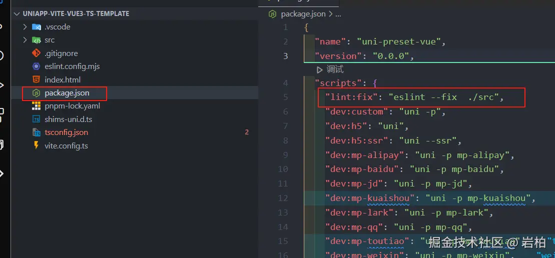Expand the .vscode folder chevron
Screen dimensions: 555x258
[x=25, y=26]
